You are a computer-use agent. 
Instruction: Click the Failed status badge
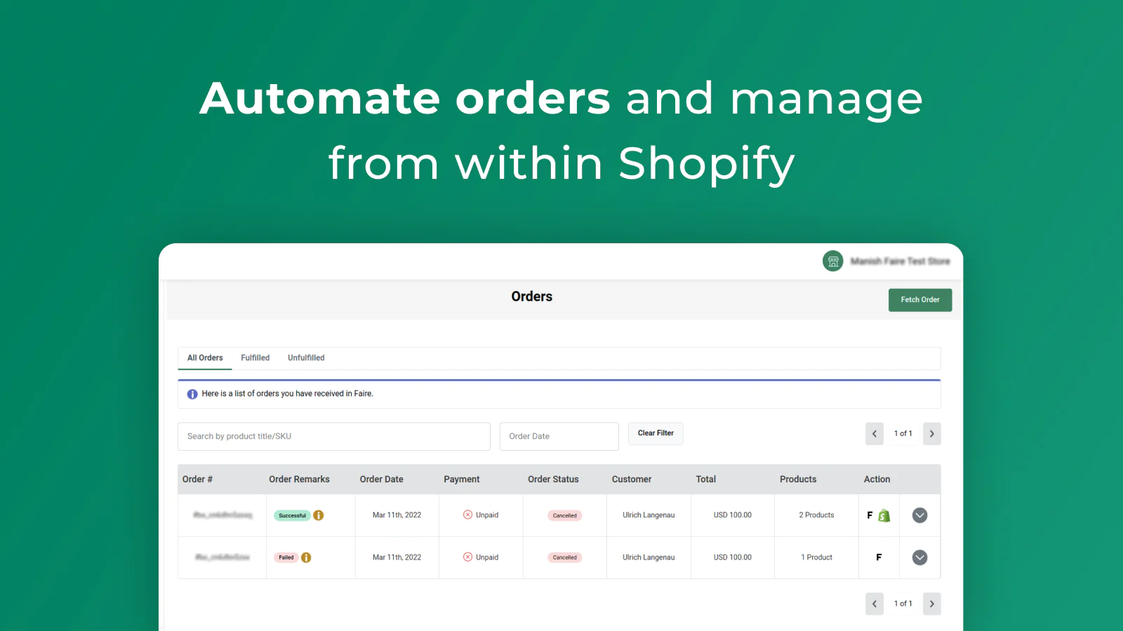(x=286, y=557)
